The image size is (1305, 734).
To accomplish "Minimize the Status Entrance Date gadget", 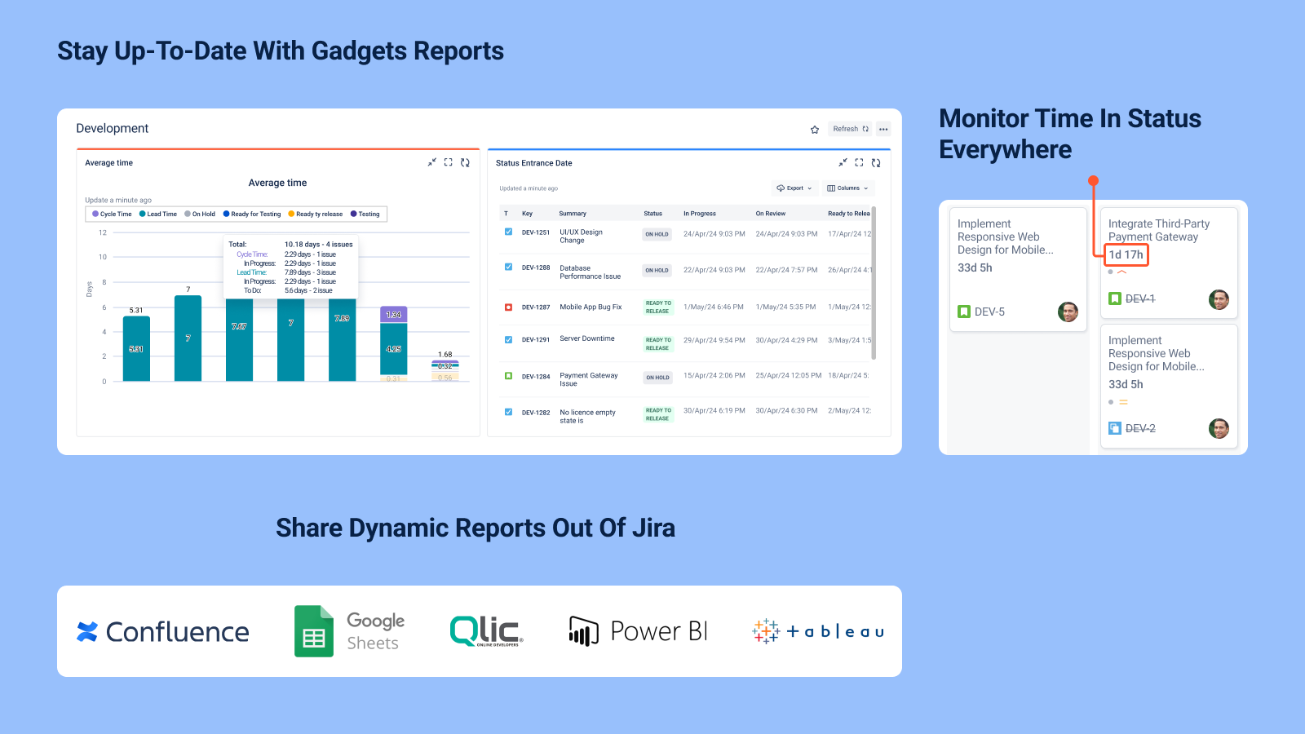I will (843, 162).
